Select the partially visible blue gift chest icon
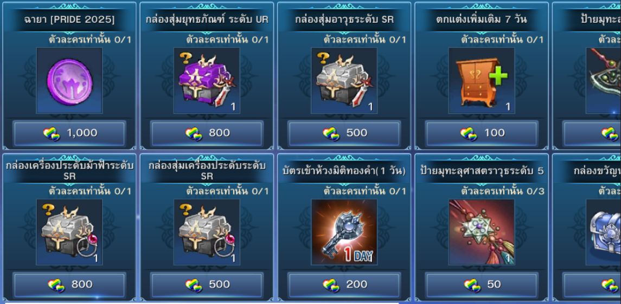The image size is (621, 304). click(604, 232)
